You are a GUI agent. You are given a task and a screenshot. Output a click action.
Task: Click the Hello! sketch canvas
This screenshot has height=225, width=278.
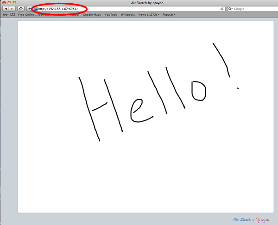tap(146, 117)
